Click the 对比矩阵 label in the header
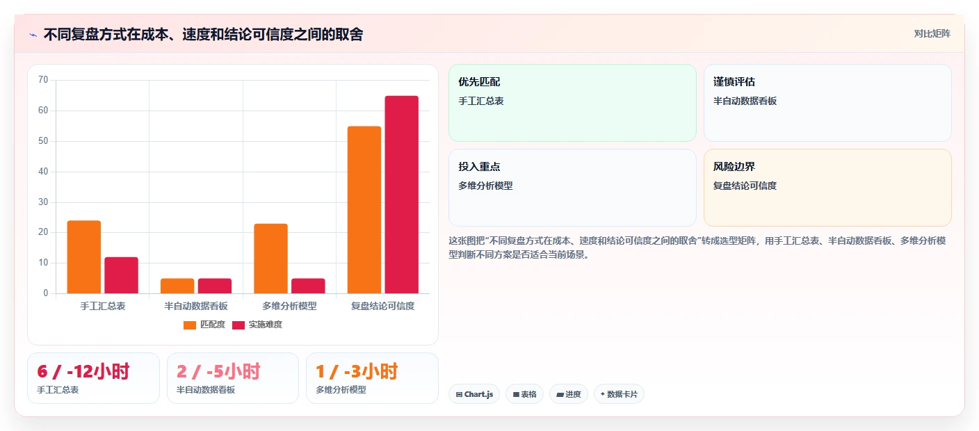The height and width of the screenshot is (431, 979). click(932, 33)
